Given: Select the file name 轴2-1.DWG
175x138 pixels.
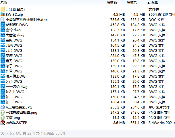Looking at the screenshot, I should point(15,92).
